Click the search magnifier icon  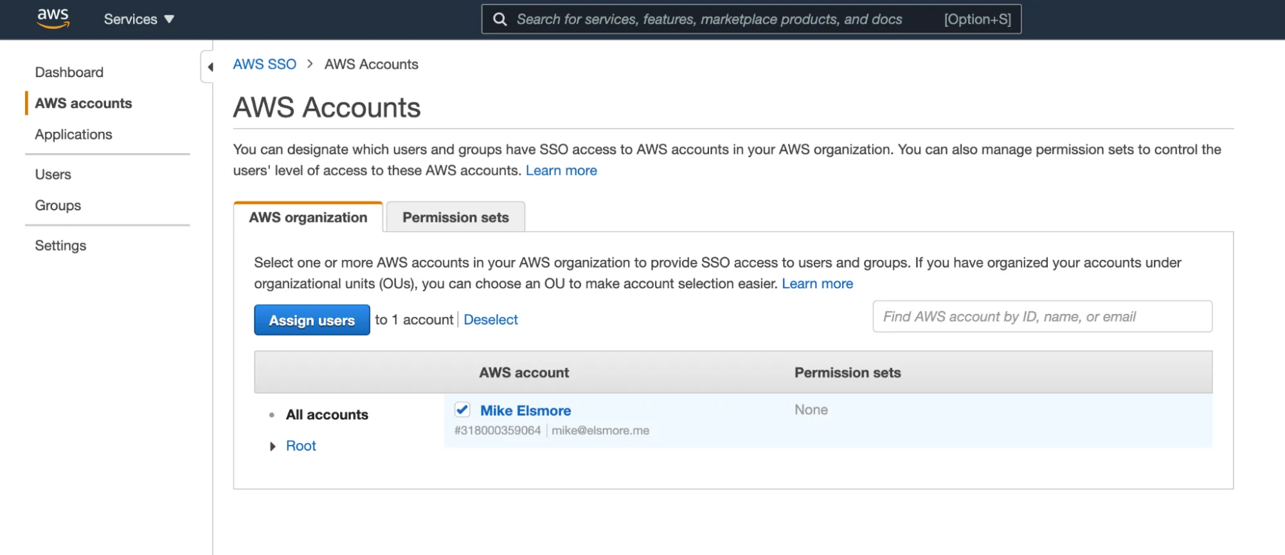499,19
